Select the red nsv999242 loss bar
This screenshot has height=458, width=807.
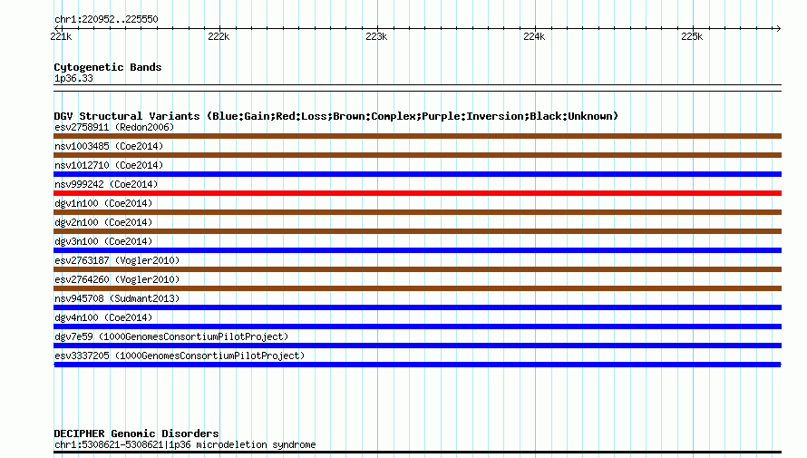coord(417,193)
